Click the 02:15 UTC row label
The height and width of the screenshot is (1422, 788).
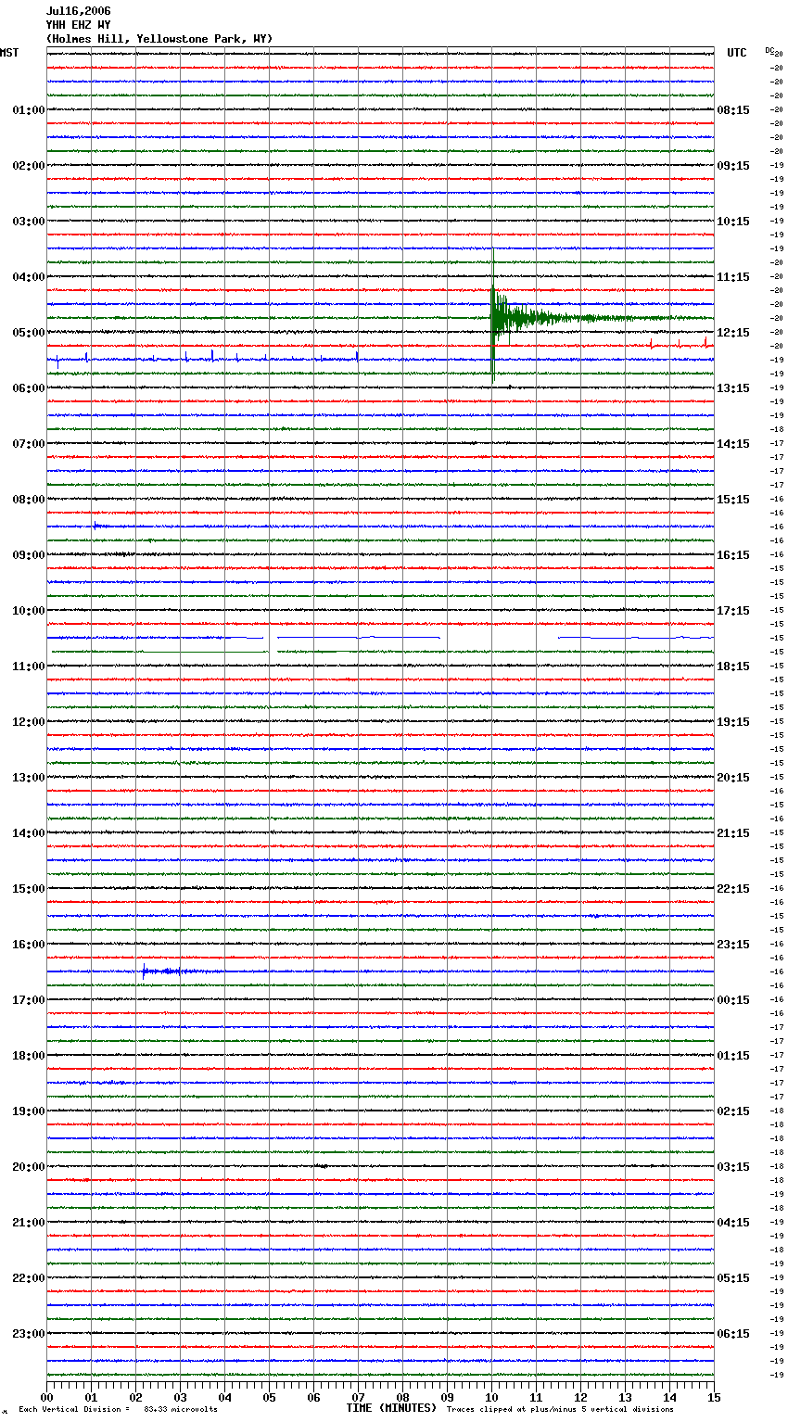tap(733, 1111)
